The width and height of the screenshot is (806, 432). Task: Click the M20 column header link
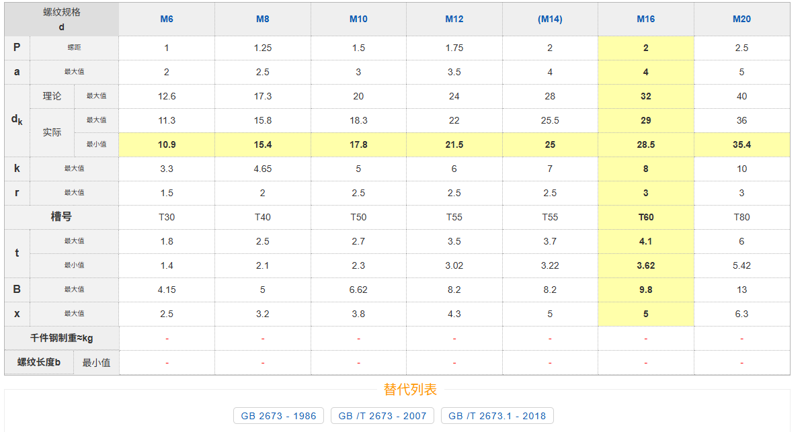coord(741,19)
